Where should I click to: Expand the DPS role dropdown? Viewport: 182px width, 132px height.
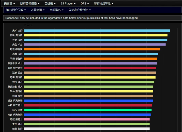click(85, 4)
